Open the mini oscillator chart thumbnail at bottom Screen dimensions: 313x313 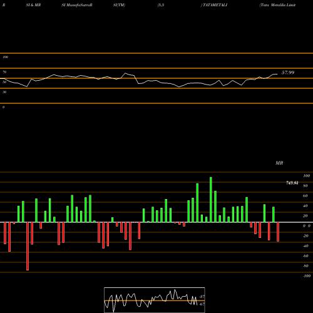(x=155, y=300)
